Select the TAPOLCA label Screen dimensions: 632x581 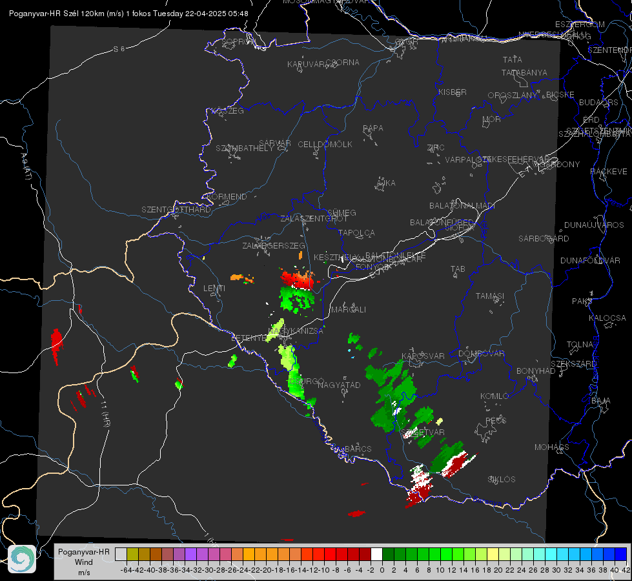pos(356,232)
